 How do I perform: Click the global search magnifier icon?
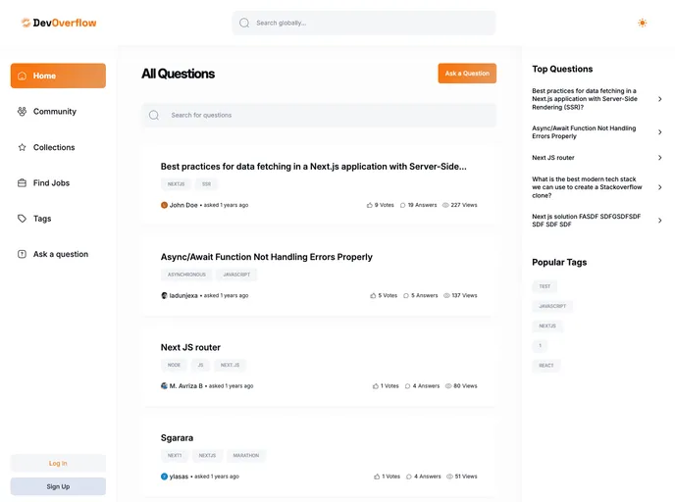tap(244, 23)
